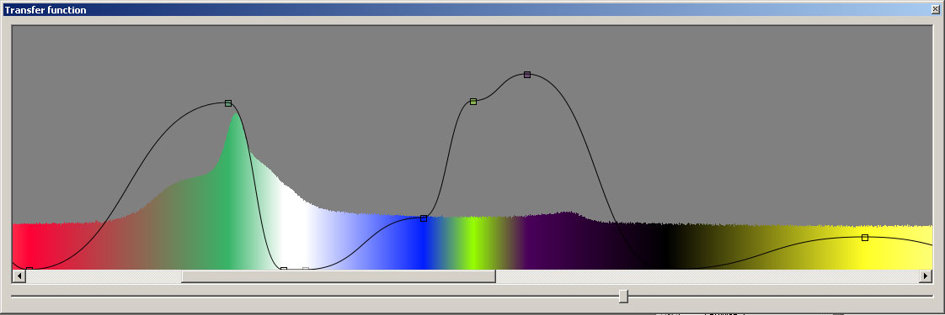Click the scrollbar right arrow button

pos(926,276)
